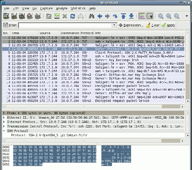Screen dimensions: 192x170
Task: Go back in packet history arrow
Action: 100,16
